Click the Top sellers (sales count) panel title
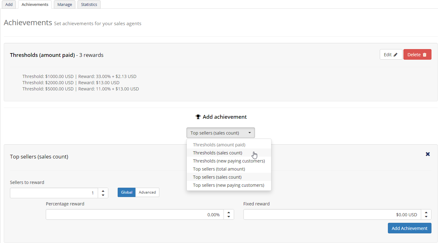The width and height of the screenshot is (438, 243). [x=39, y=157]
